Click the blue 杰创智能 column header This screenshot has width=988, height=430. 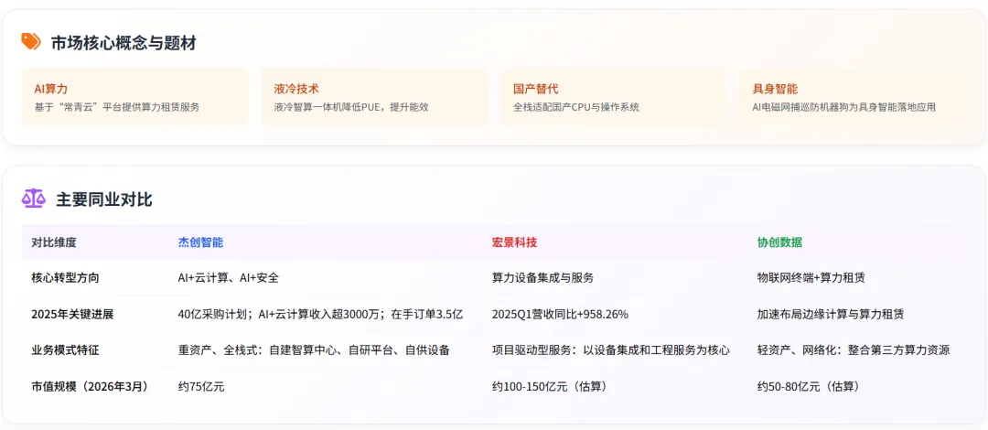click(200, 242)
